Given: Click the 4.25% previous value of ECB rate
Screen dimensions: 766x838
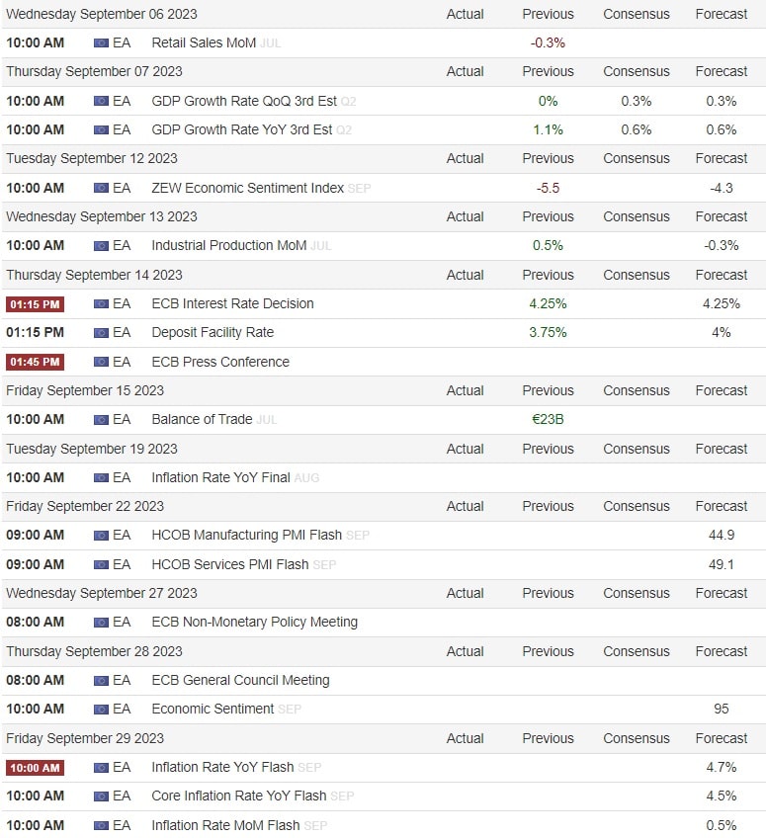Looking at the screenshot, I should pyautogui.click(x=548, y=304).
